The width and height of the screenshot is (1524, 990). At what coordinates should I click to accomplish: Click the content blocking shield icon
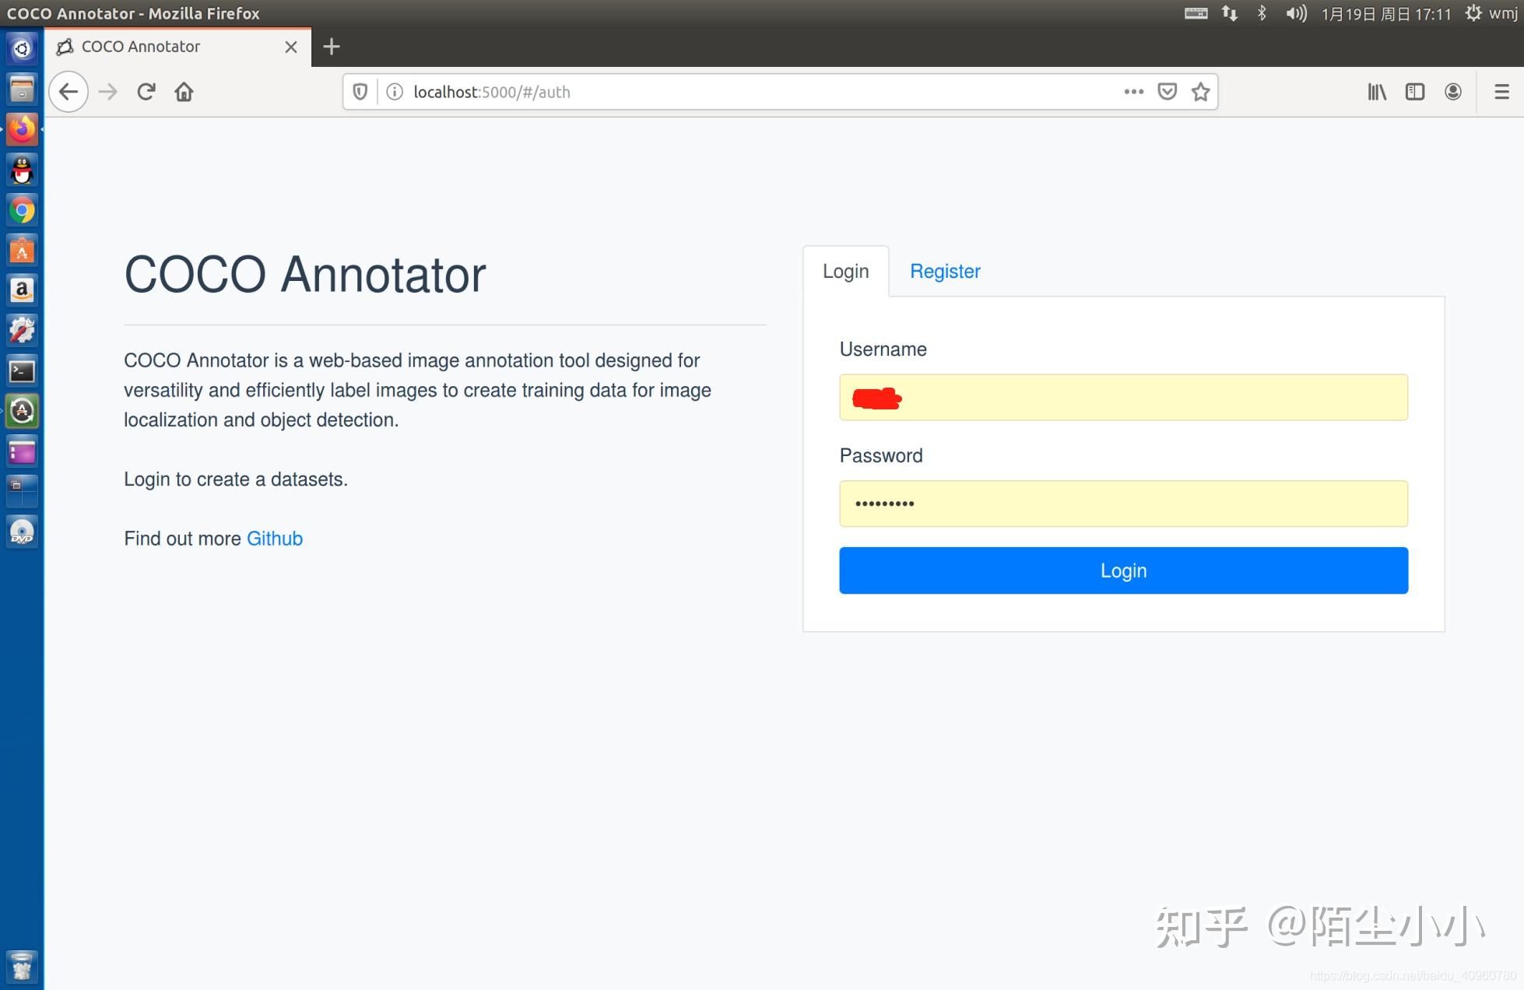pyautogui.click(x=359, y=91)
